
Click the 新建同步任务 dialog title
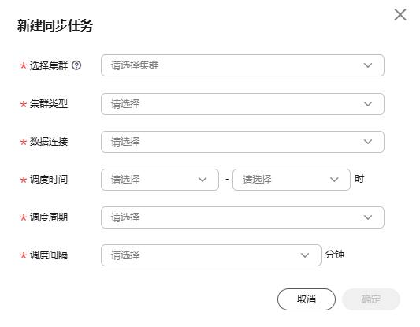[x=55, y=25]
